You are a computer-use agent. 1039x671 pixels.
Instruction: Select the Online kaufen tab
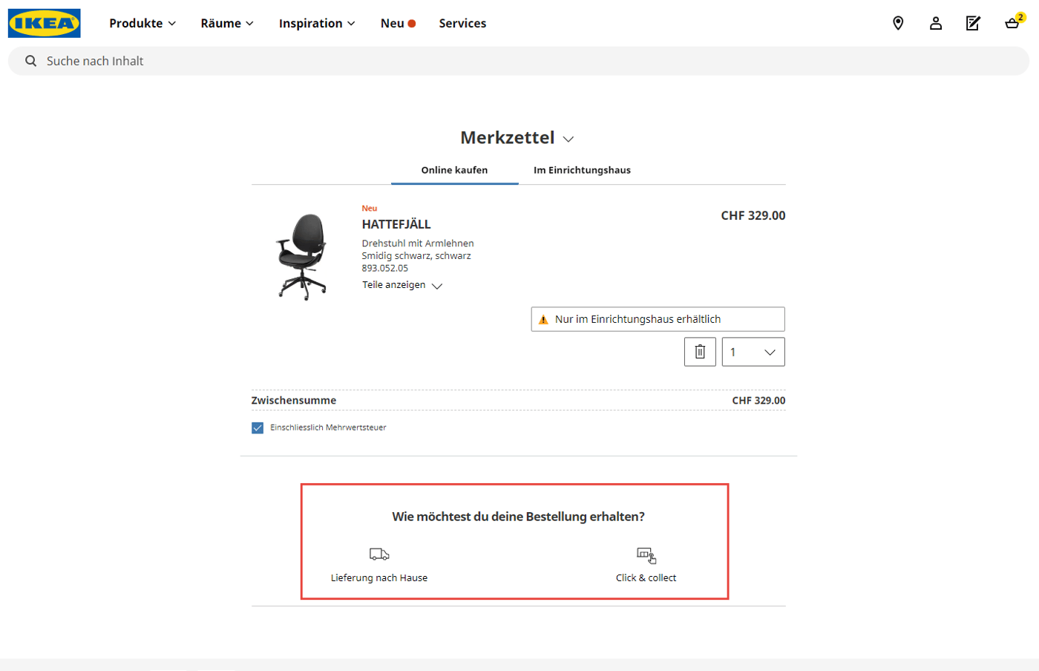(x=453, y=170)
